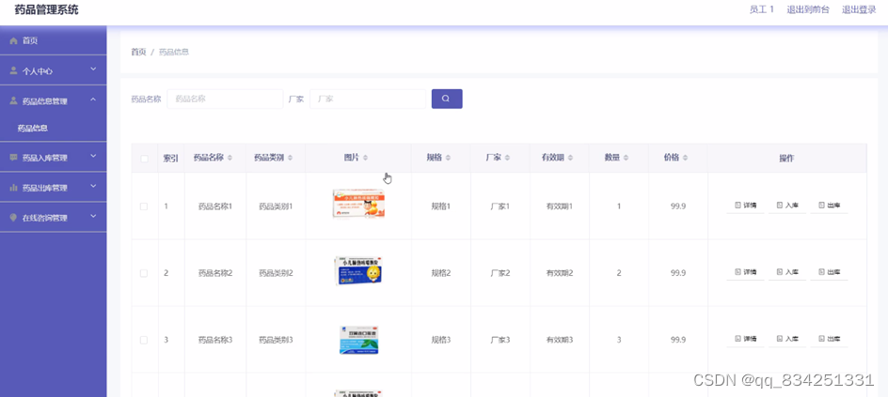Expand the 药品入库管理 menu chevron
This screenshot has width=888, height=397.
(x=93, y=156)
